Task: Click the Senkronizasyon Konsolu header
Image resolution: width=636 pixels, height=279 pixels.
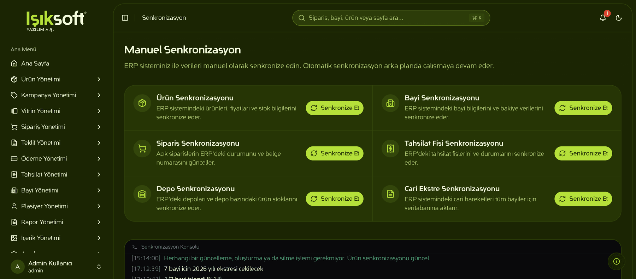Action: coord(170,247)
